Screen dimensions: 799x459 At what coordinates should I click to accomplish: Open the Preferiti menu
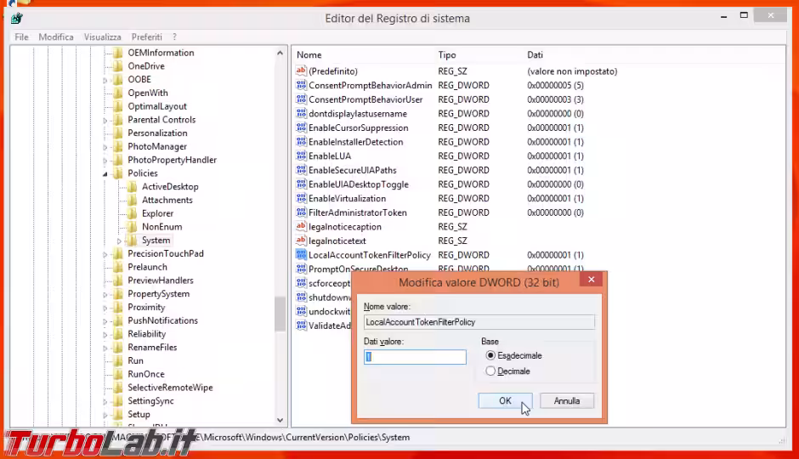click(x=146, y=37)
